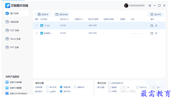Open the 图片压缩 sidebar tab

pos(16,14)
